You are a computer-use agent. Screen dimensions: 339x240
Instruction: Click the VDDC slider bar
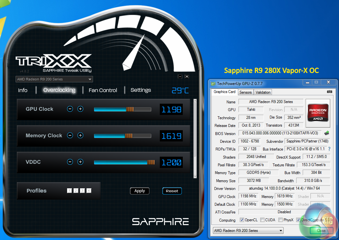tap(124, 162)
